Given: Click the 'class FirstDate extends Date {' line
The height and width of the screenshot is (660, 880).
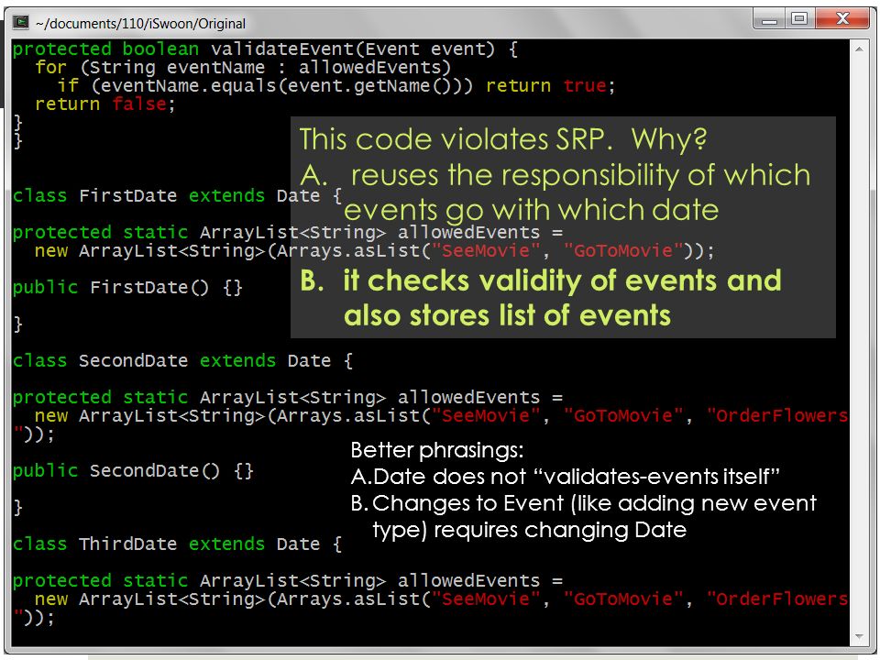Looking at the screenshot, I should click(177, 196).
